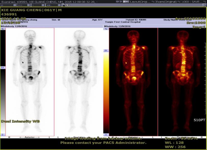This screenshot has height=150, width=207.
Task: Open the Layout(Original) menu
Action: (142, 2)
